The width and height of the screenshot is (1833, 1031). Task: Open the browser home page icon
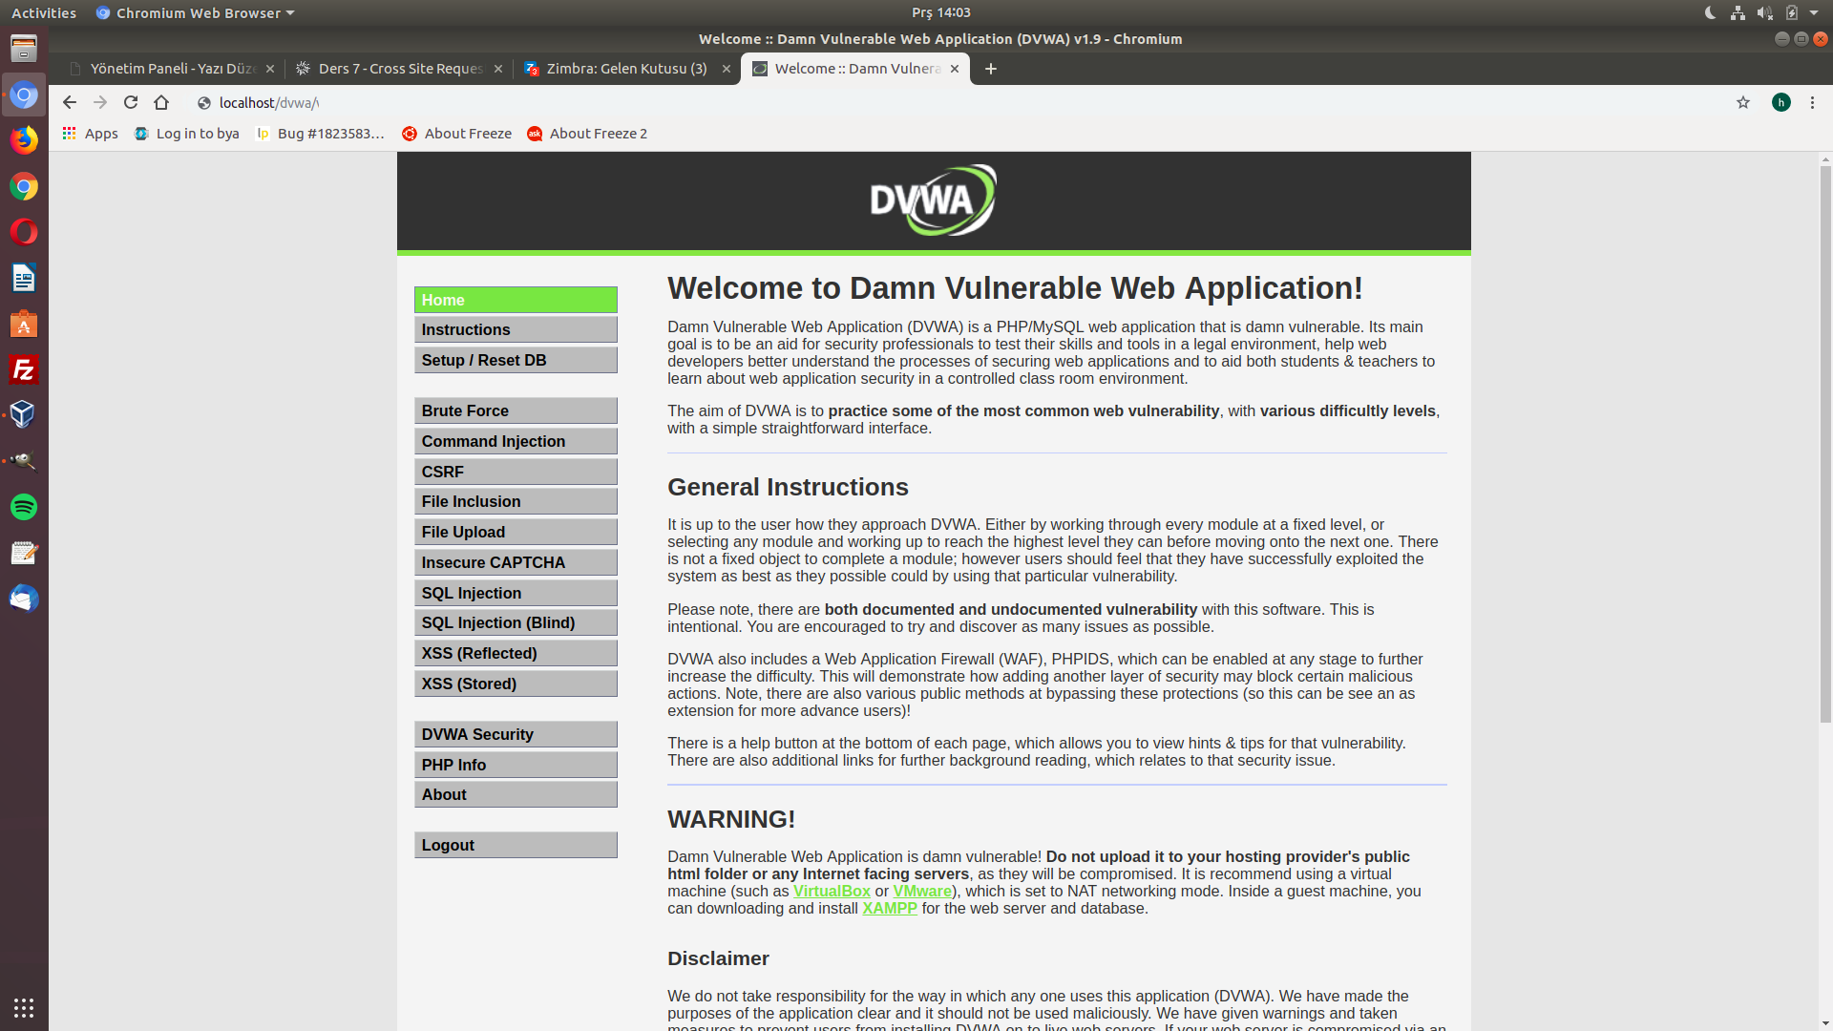pos(161,102)
